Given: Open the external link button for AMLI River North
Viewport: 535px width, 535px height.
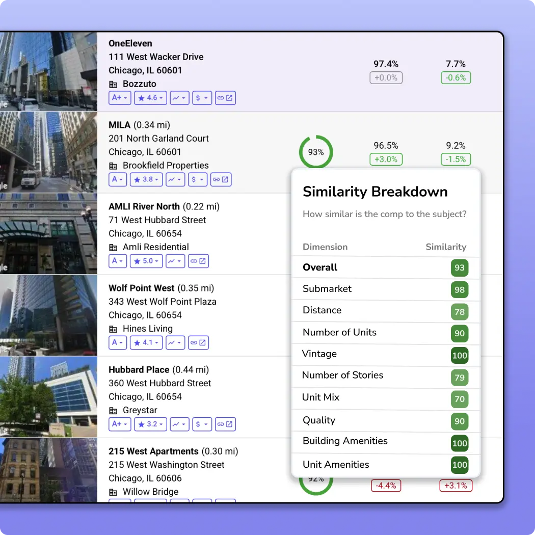Looking at the screenshot, I should [199, 261].
